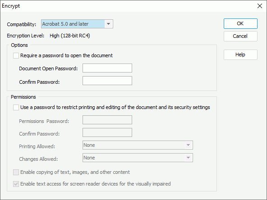
Task: Open the Compatibility dropdown
Action: [77, 24]
